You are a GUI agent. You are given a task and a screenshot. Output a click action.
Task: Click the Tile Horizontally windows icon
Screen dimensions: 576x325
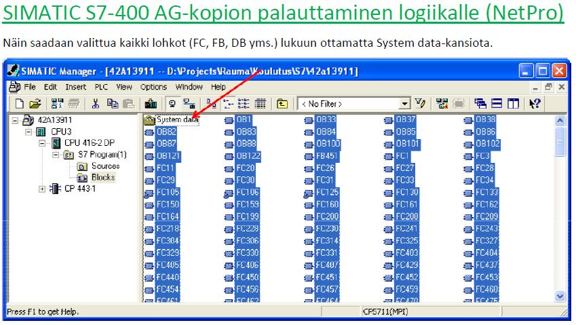[x=497, y=104]
